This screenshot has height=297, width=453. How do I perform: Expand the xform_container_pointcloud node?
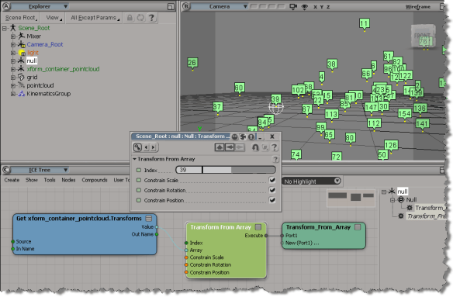coord(12,69)
